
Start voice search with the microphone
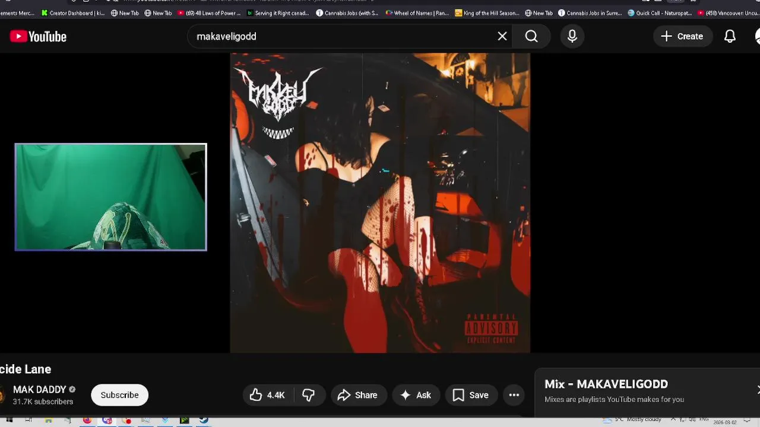pyautogui.click(x=572, y=36)
